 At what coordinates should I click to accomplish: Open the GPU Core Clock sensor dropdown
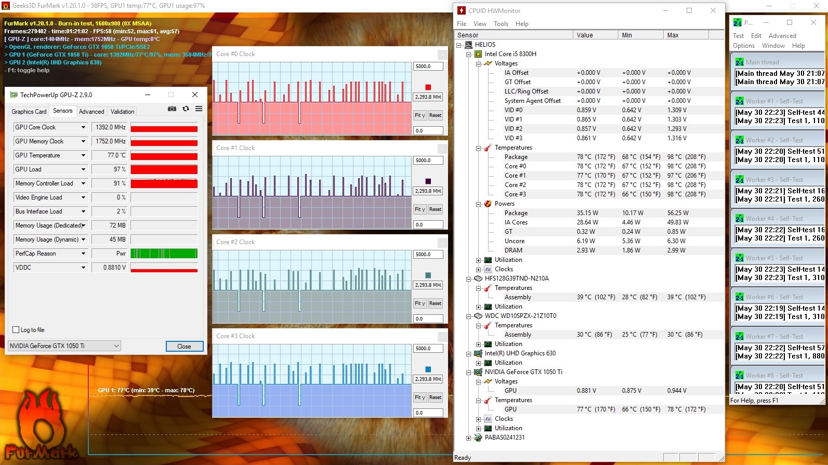(x=83, y=127)
